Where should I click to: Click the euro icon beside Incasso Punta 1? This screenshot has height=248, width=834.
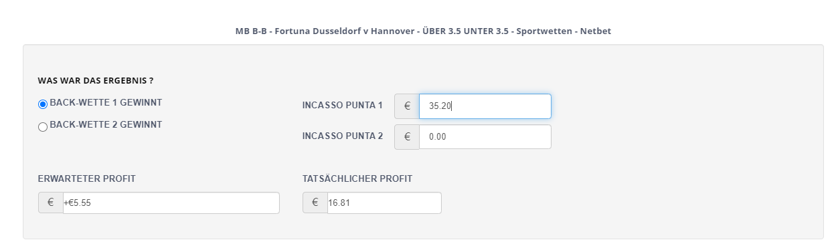(407, 106)
